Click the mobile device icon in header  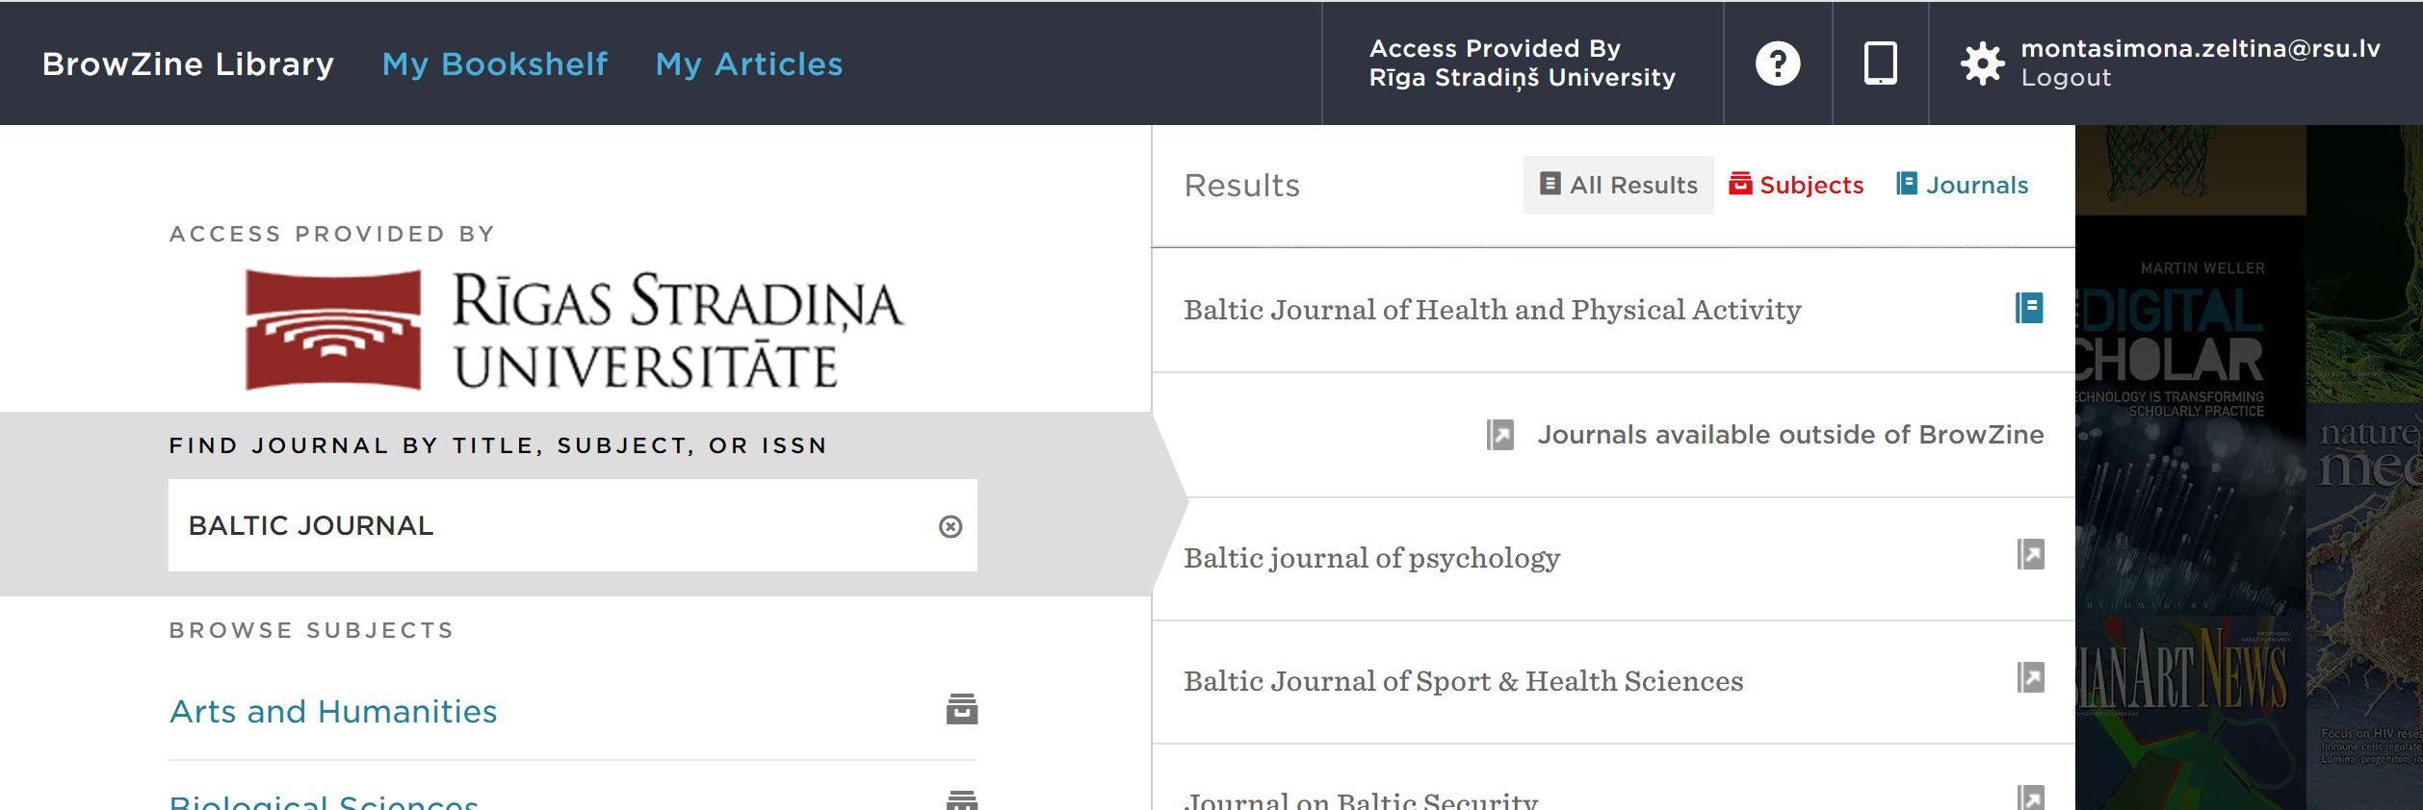click(1880, 63)
